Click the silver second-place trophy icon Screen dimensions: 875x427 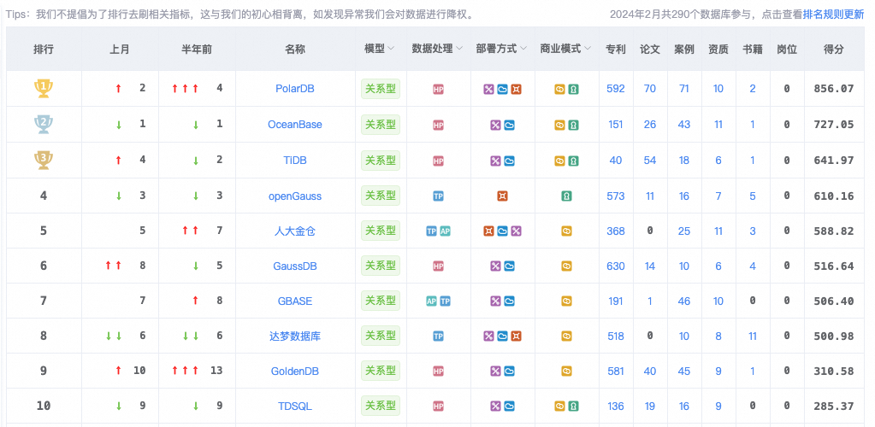tap(44, 125)
